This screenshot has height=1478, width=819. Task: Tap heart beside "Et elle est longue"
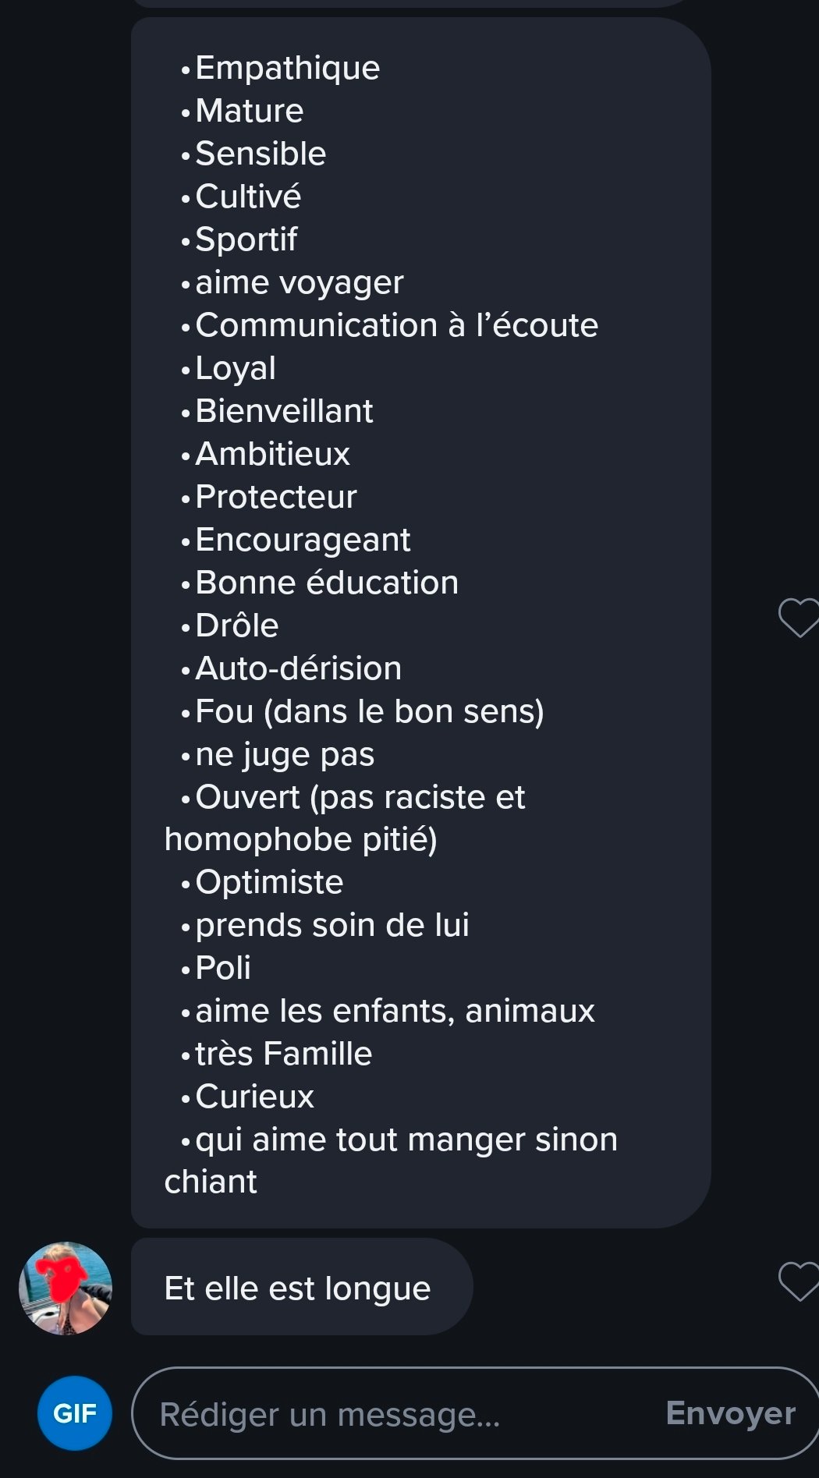coord(797,1281)
